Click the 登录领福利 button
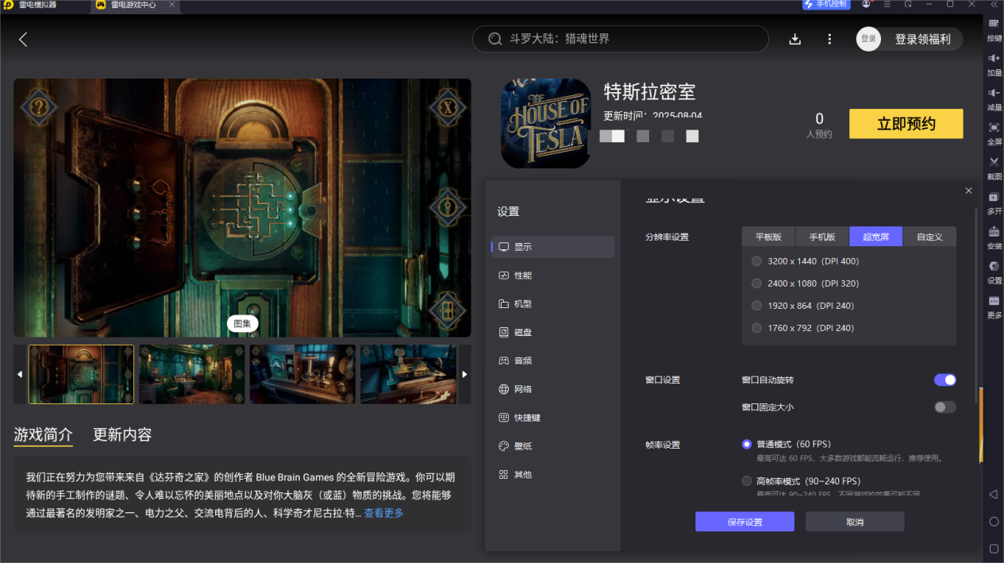Image resolution: width=1004 pixels, height=563 pixels. pos(921,39)
